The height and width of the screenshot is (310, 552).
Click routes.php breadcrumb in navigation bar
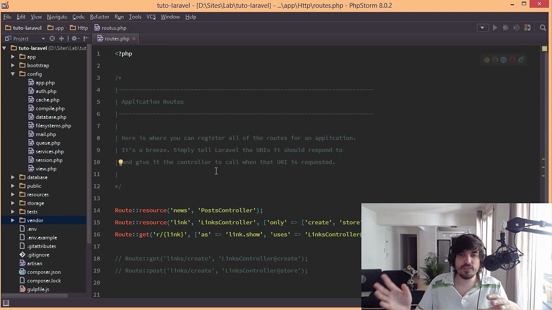[x=110, y=28]
